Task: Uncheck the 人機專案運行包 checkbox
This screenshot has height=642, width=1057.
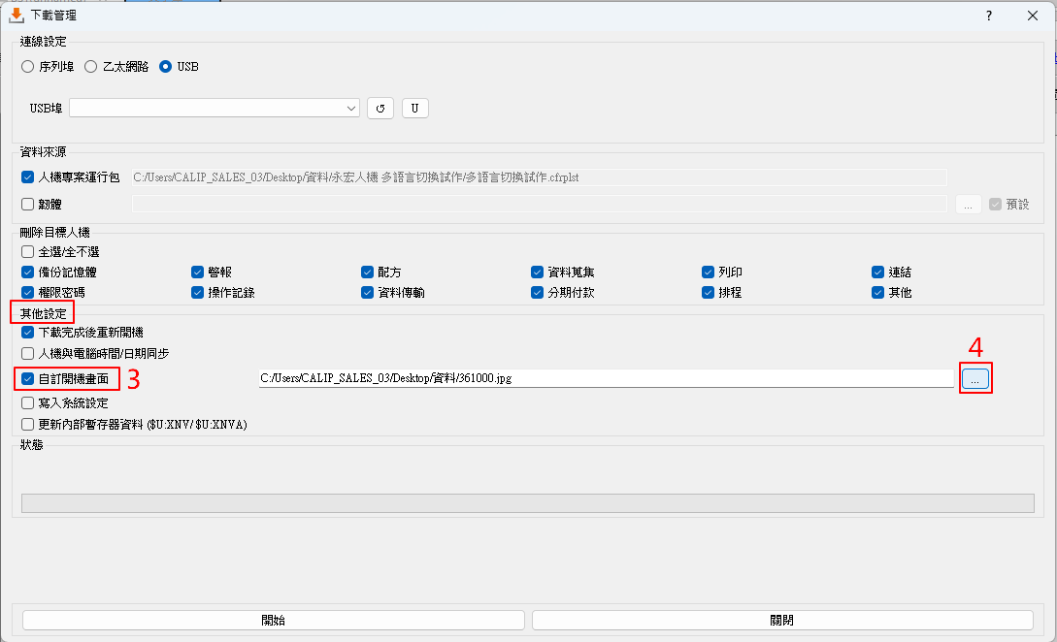Action: tap(27, 177)
